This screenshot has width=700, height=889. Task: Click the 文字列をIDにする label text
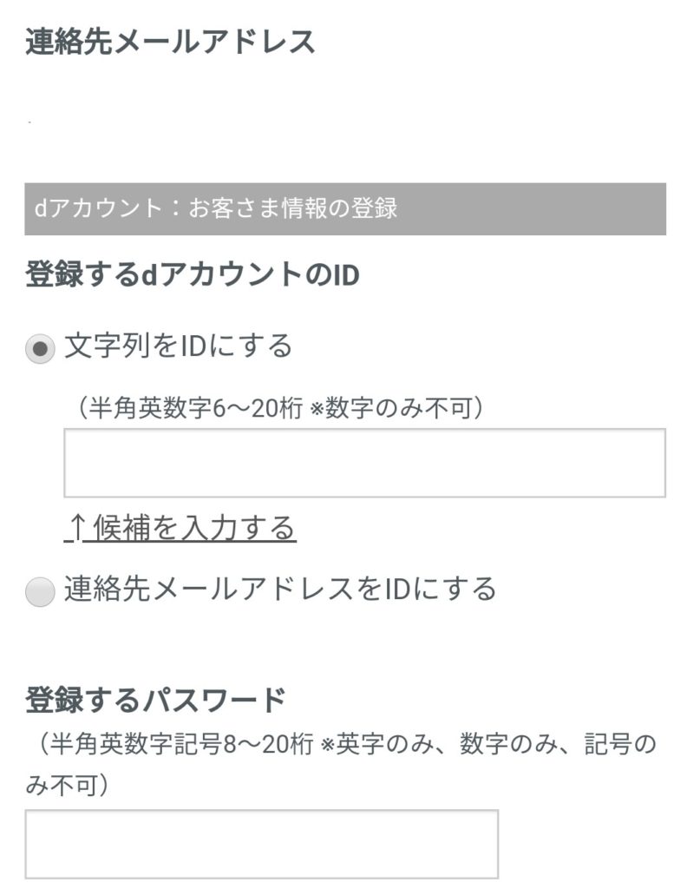click(x=179, y=347)
